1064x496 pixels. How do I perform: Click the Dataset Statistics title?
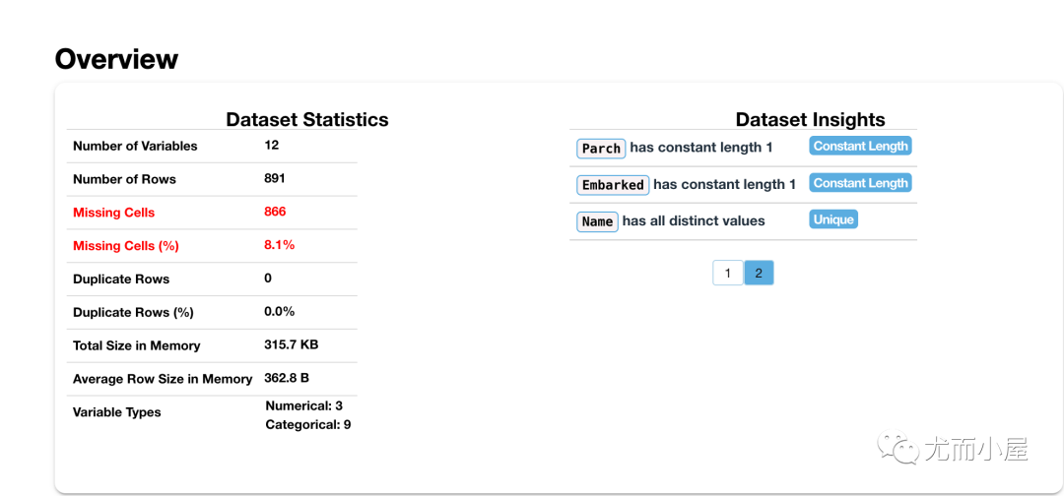click(306, 120)
